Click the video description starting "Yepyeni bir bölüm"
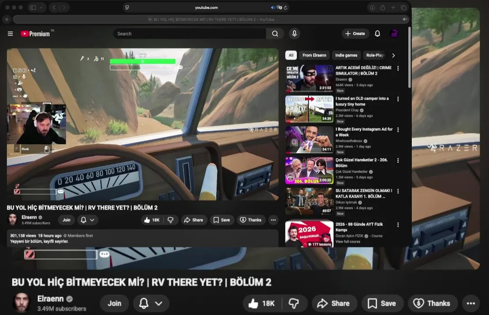The image size is (489, 315). [x=39, y=241]
